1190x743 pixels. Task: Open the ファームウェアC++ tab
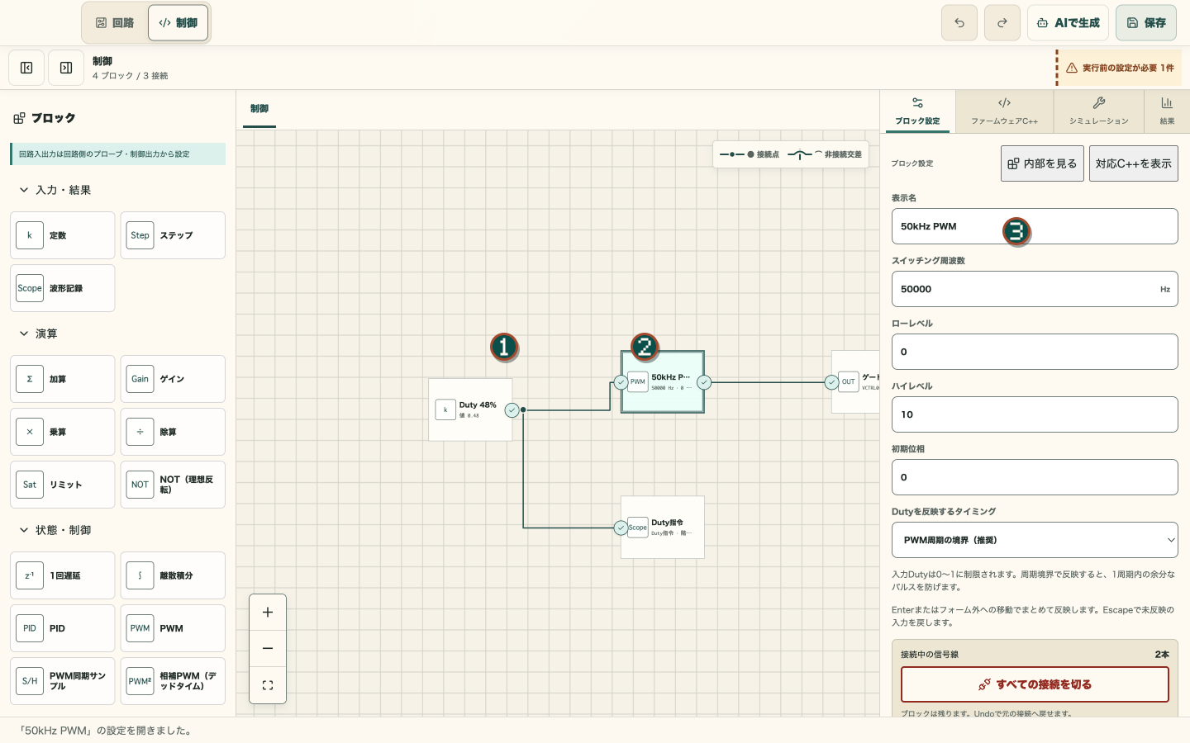1004,111
